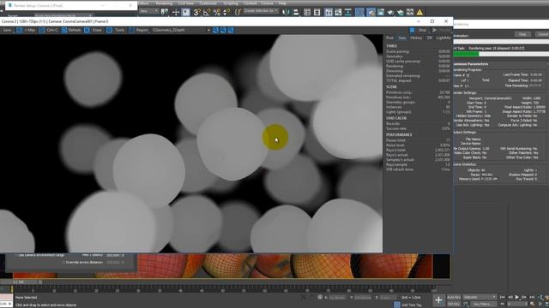Toggle the 3D Snaps icon

[197, 12]
